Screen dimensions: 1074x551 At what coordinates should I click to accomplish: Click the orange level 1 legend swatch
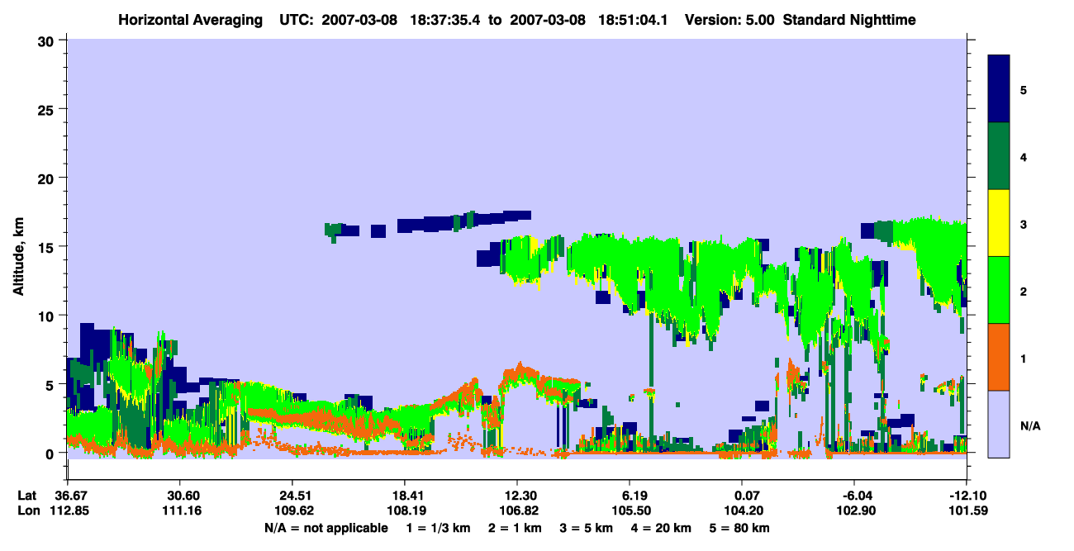point(999,356)
